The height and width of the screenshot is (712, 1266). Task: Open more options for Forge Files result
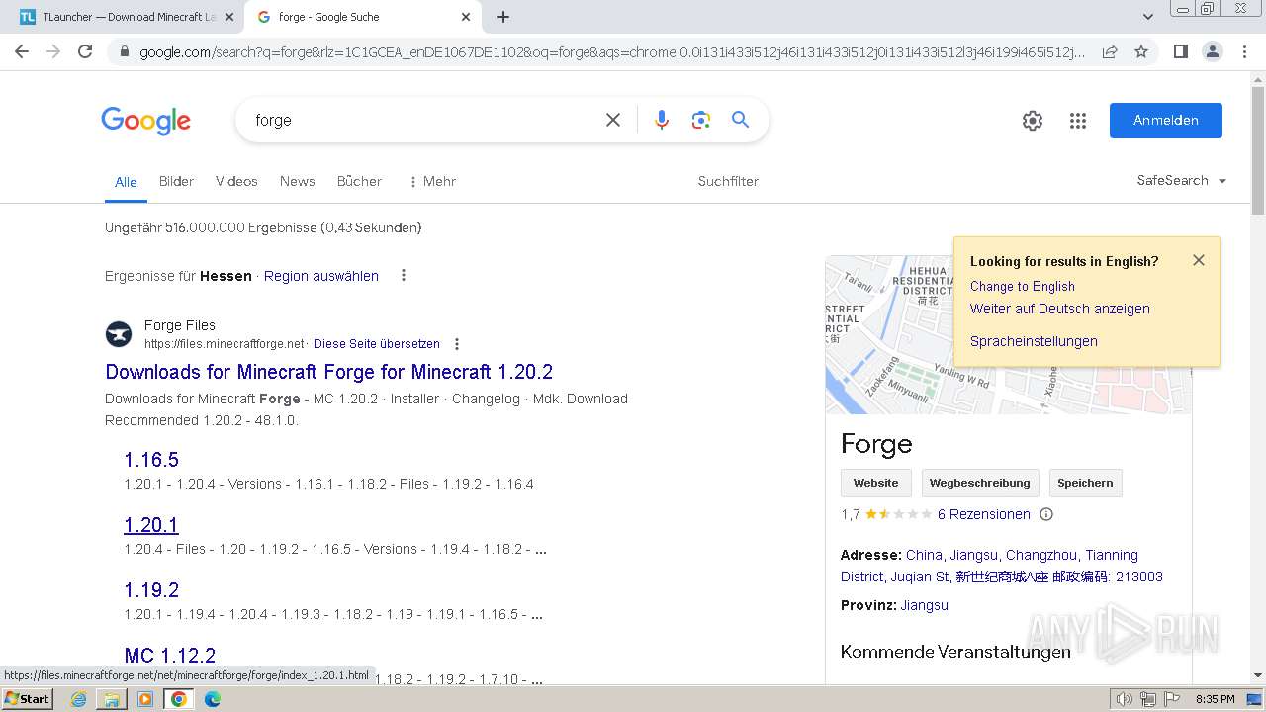click(457, 344)
